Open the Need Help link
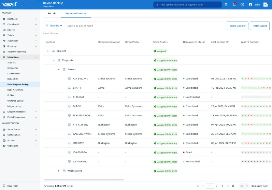The width and height of the screenshot is (272, 190). coord(13,186)
